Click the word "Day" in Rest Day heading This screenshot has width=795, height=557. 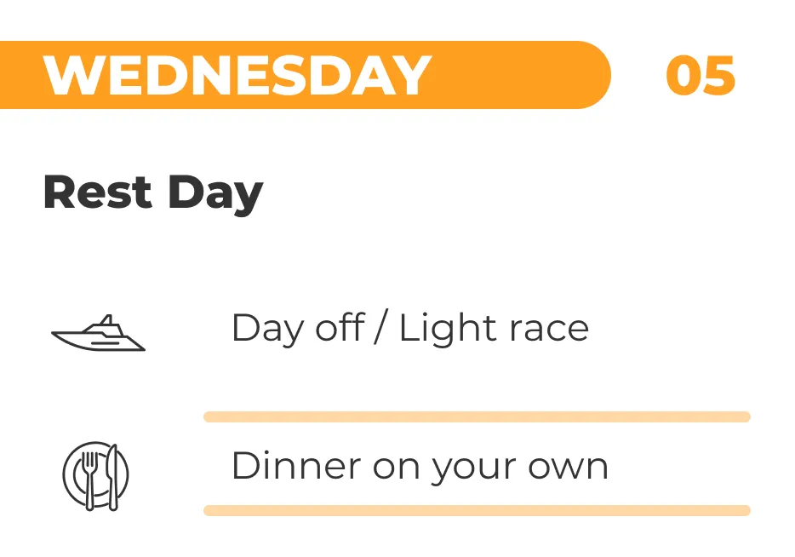click(x=215, y=193)
